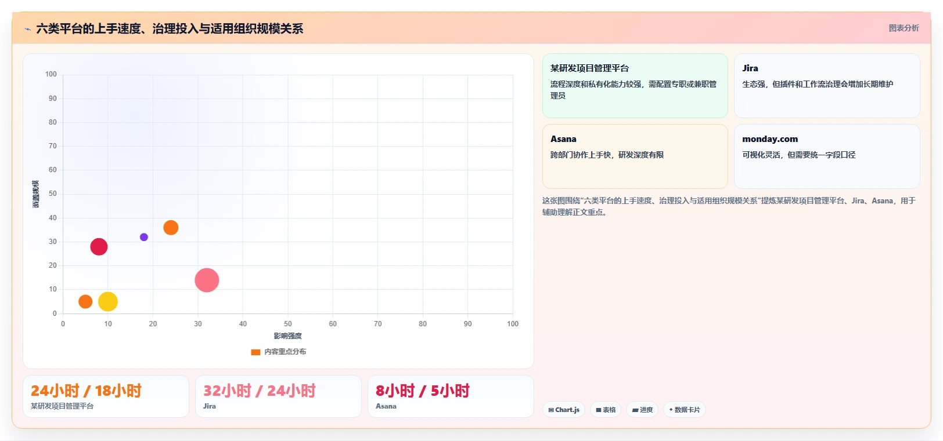Image resolution: width=943 pixels, height=441 pixels.
Task: Click the 32小时 / 24小时 stat card
Action: coord(278,396)
